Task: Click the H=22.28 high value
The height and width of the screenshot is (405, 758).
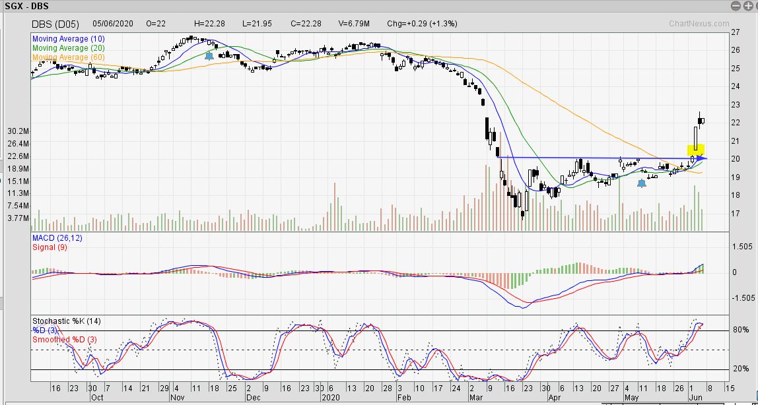Action: [x=210, y=24]
